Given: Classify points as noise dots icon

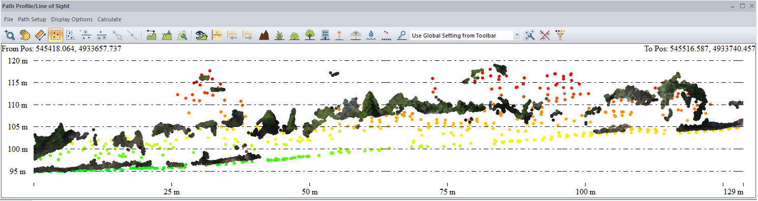Looking at the screenshot, I should (387, 35).
